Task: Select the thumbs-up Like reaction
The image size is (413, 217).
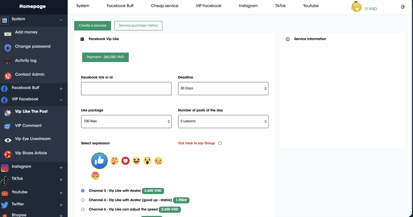Action: coord(99,161)
